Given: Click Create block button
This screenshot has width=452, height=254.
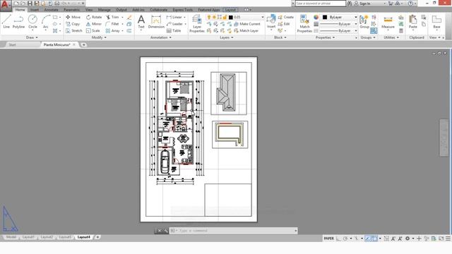Looking at the screenshot, I should point(285,17).
